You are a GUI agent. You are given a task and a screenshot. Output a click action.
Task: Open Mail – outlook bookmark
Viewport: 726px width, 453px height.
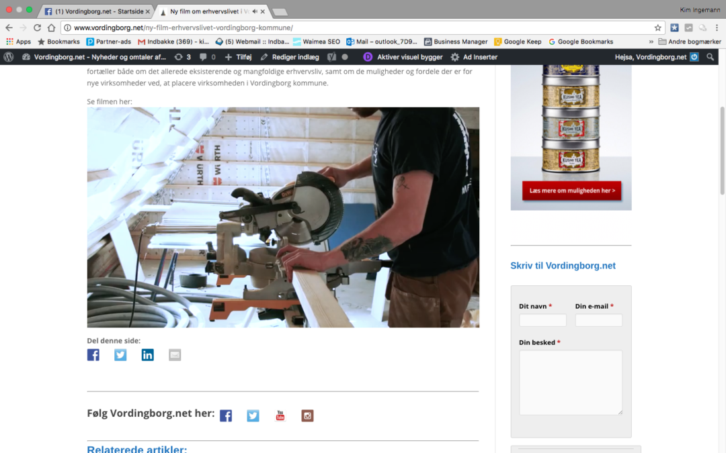[382, 42]
